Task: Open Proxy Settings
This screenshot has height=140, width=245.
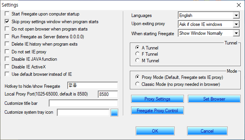Action: coord(157,99)
